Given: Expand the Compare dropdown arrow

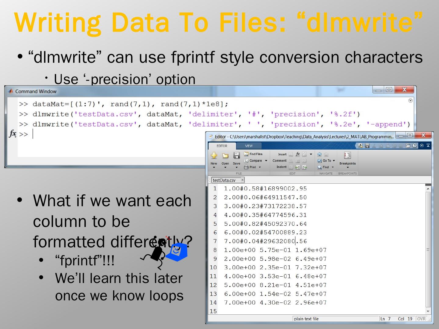Looking at the screenshot, I should (x=266, y=161).
